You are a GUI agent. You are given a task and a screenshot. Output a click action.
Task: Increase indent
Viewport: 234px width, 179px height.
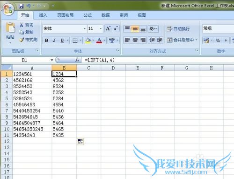click(160, 40)
